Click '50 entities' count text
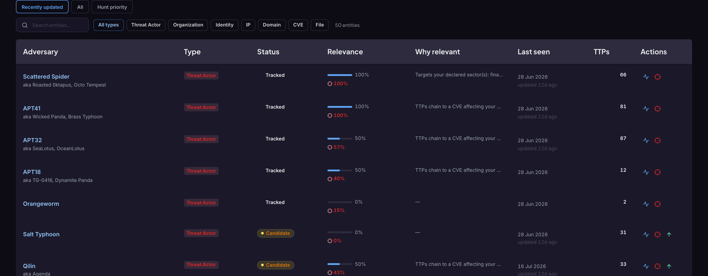The image size is (708, 276). pos(347,25)
